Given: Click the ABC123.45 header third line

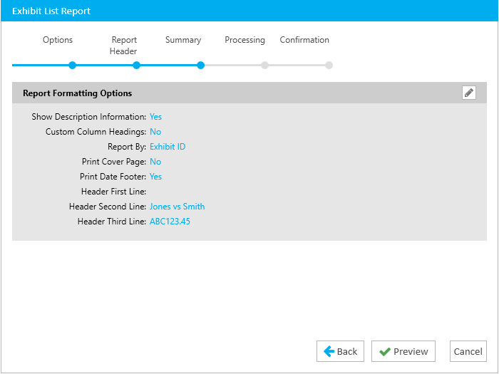Looking at the screenshot, I should click(x=170, y=222).
